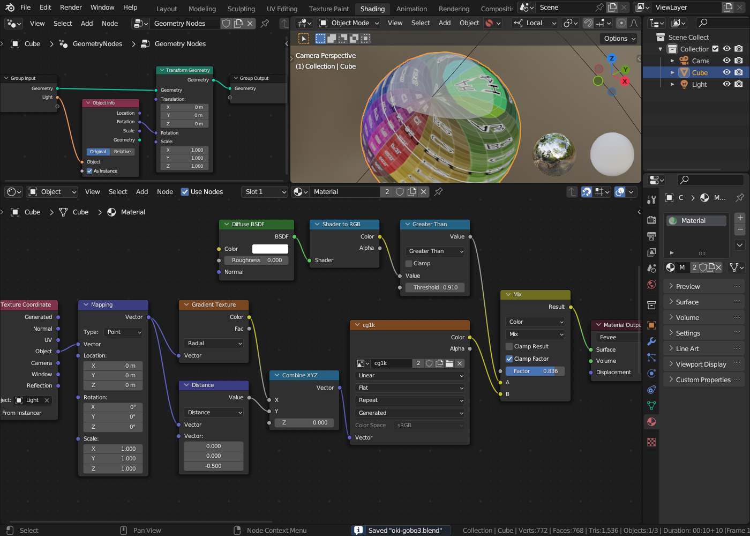Open the Object Mode dropdown
Screen dimensions: 750x536
click(349, 23)
